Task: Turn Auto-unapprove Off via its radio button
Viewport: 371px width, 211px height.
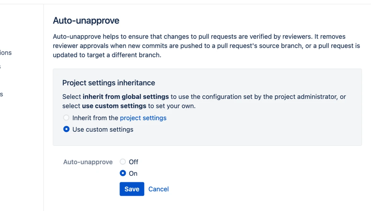Action: [123, 162]
